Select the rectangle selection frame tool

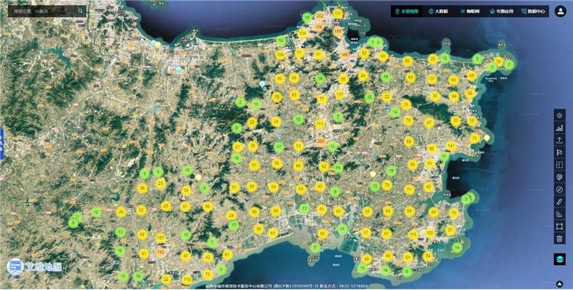[x=559, y=226]
